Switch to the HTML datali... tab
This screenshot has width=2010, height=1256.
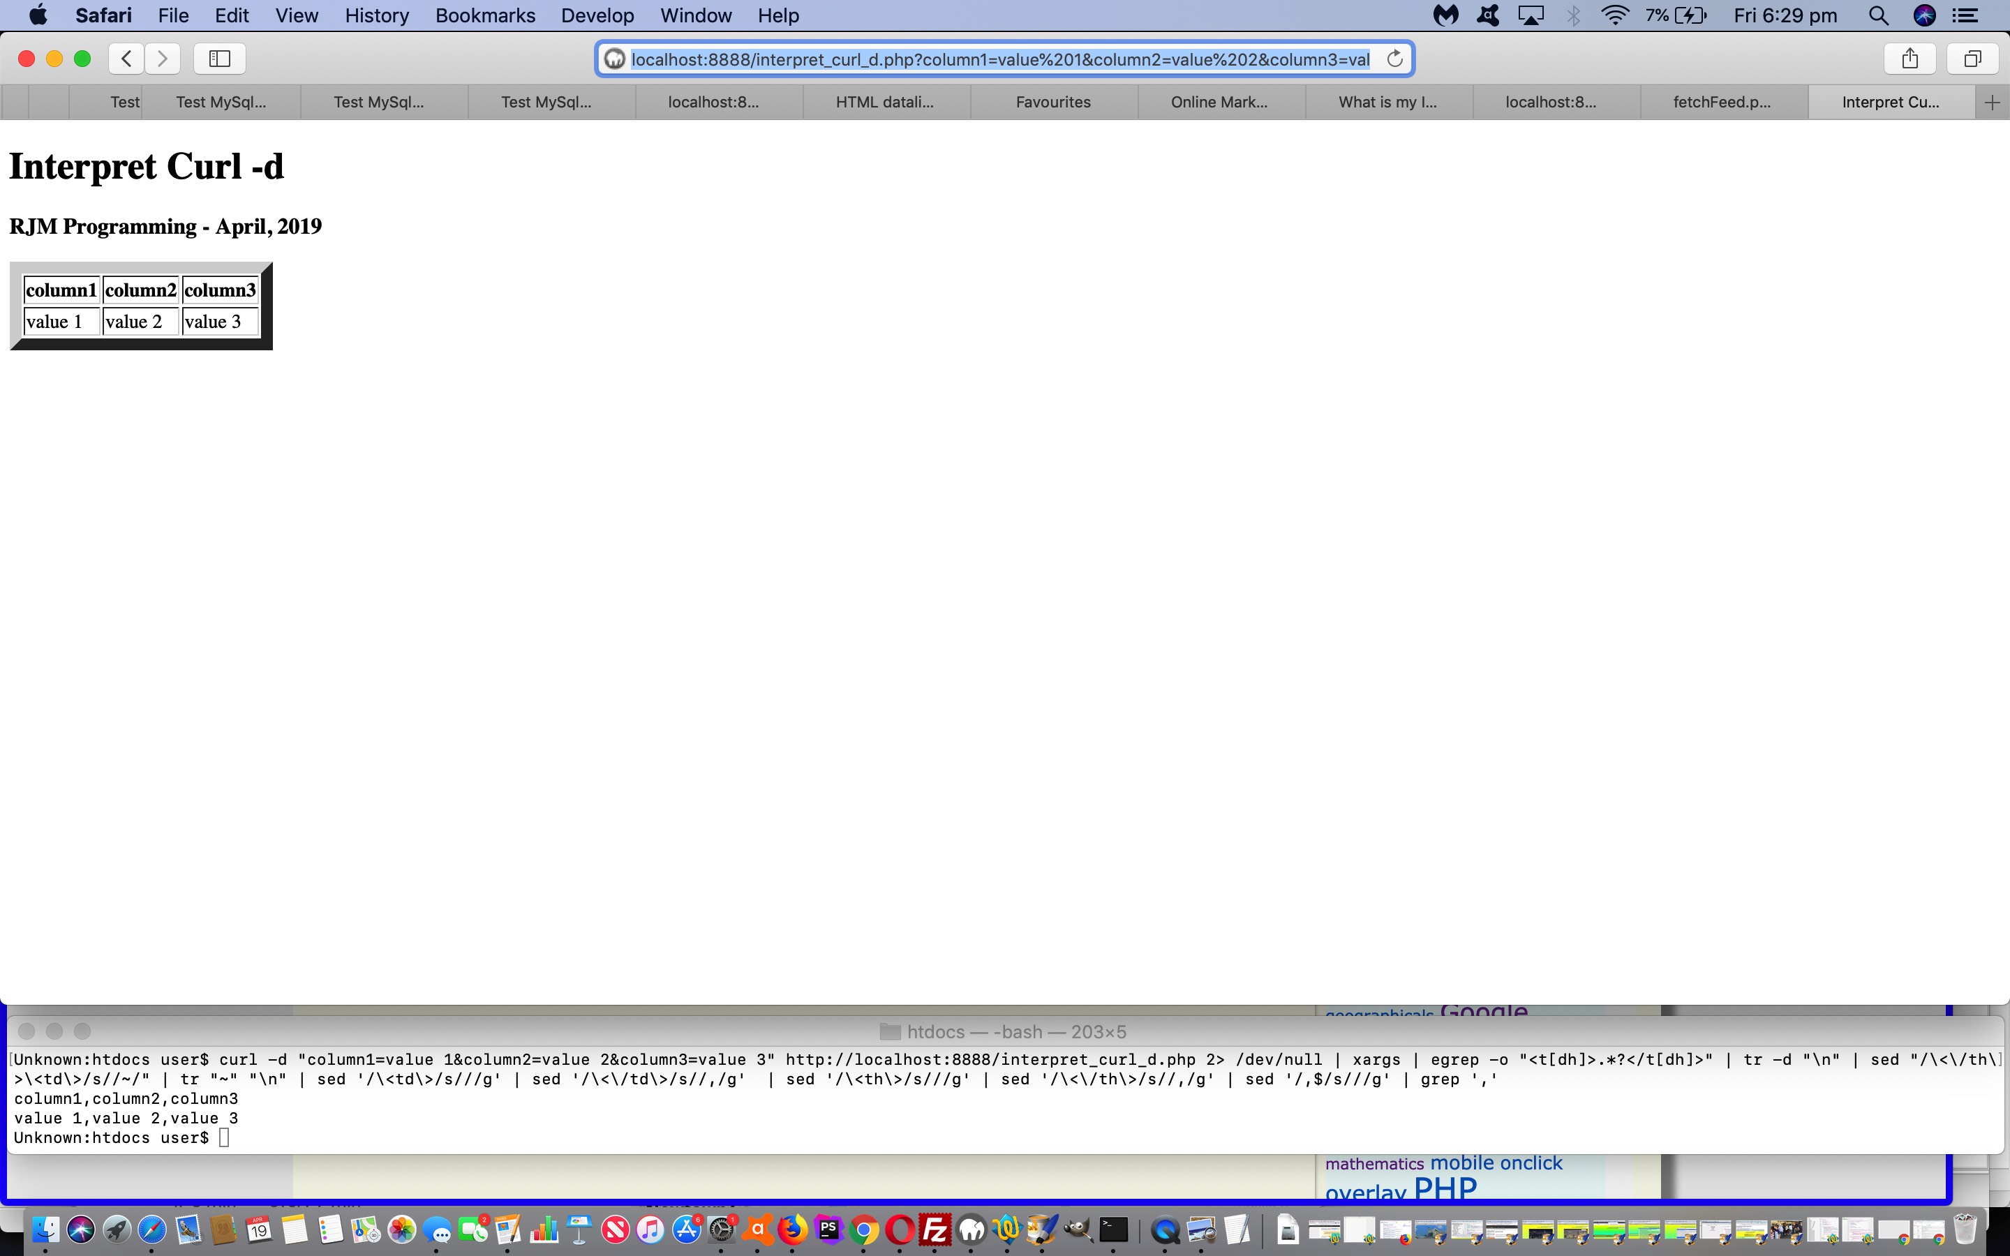884,102
